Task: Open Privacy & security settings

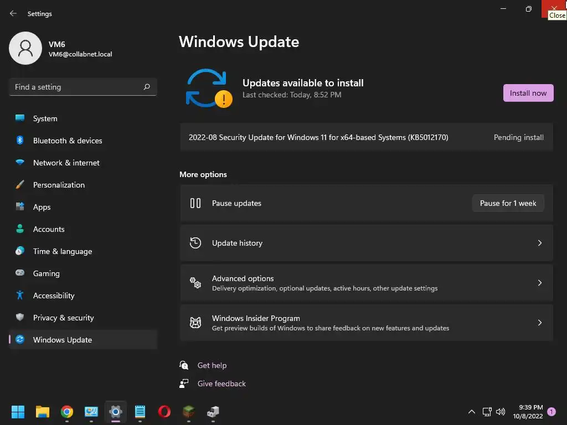Action: click(83, 318)
